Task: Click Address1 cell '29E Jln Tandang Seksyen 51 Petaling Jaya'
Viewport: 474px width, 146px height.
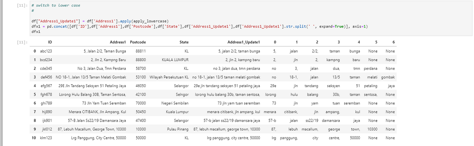Action: point(92,86)
